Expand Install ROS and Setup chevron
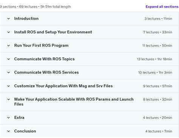Image resolution: width=179 pixels, height=138 pixels. coord(9,32)
